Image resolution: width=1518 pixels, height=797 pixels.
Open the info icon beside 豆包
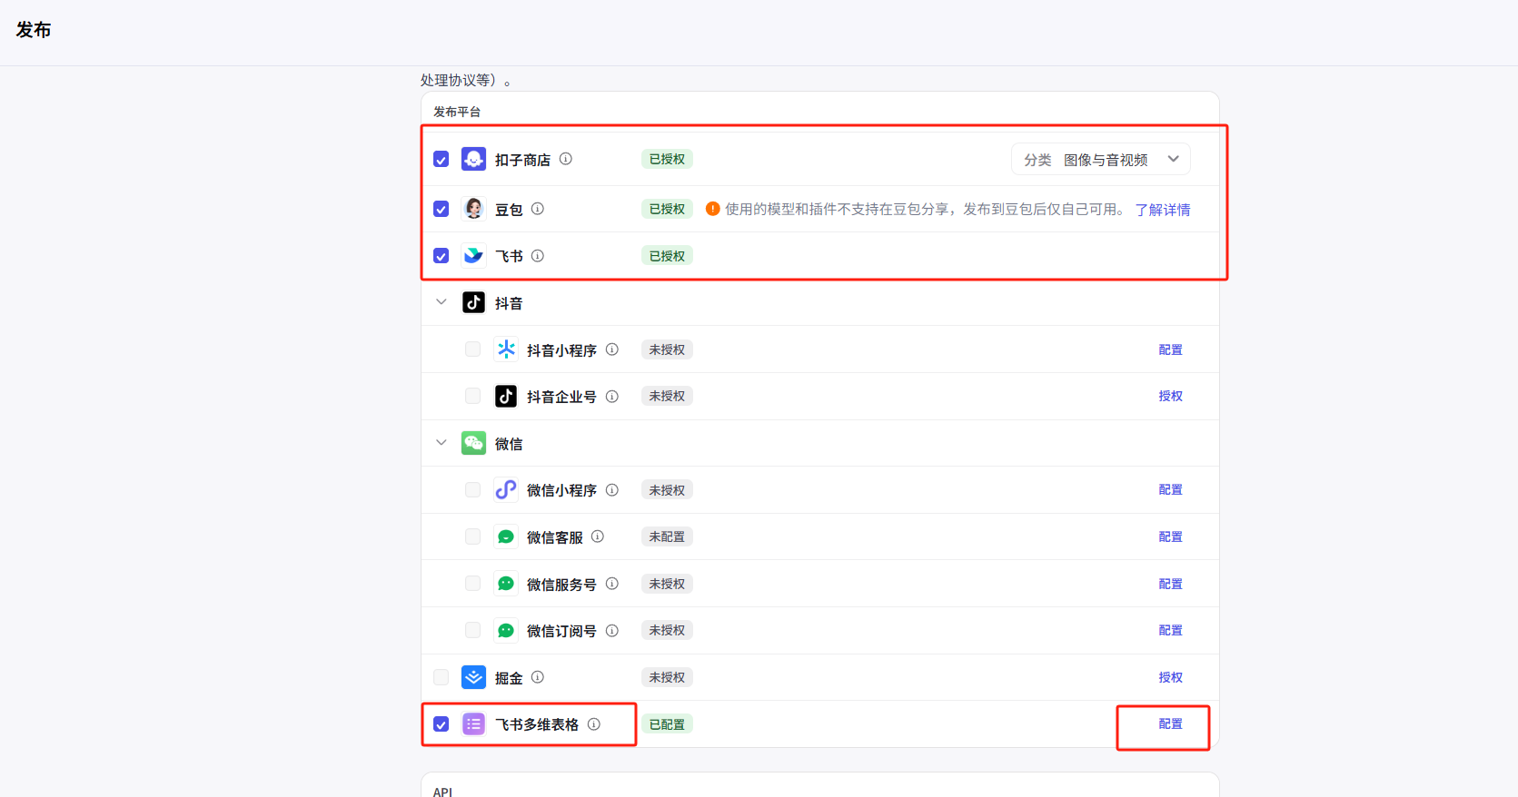coord(538,209)
